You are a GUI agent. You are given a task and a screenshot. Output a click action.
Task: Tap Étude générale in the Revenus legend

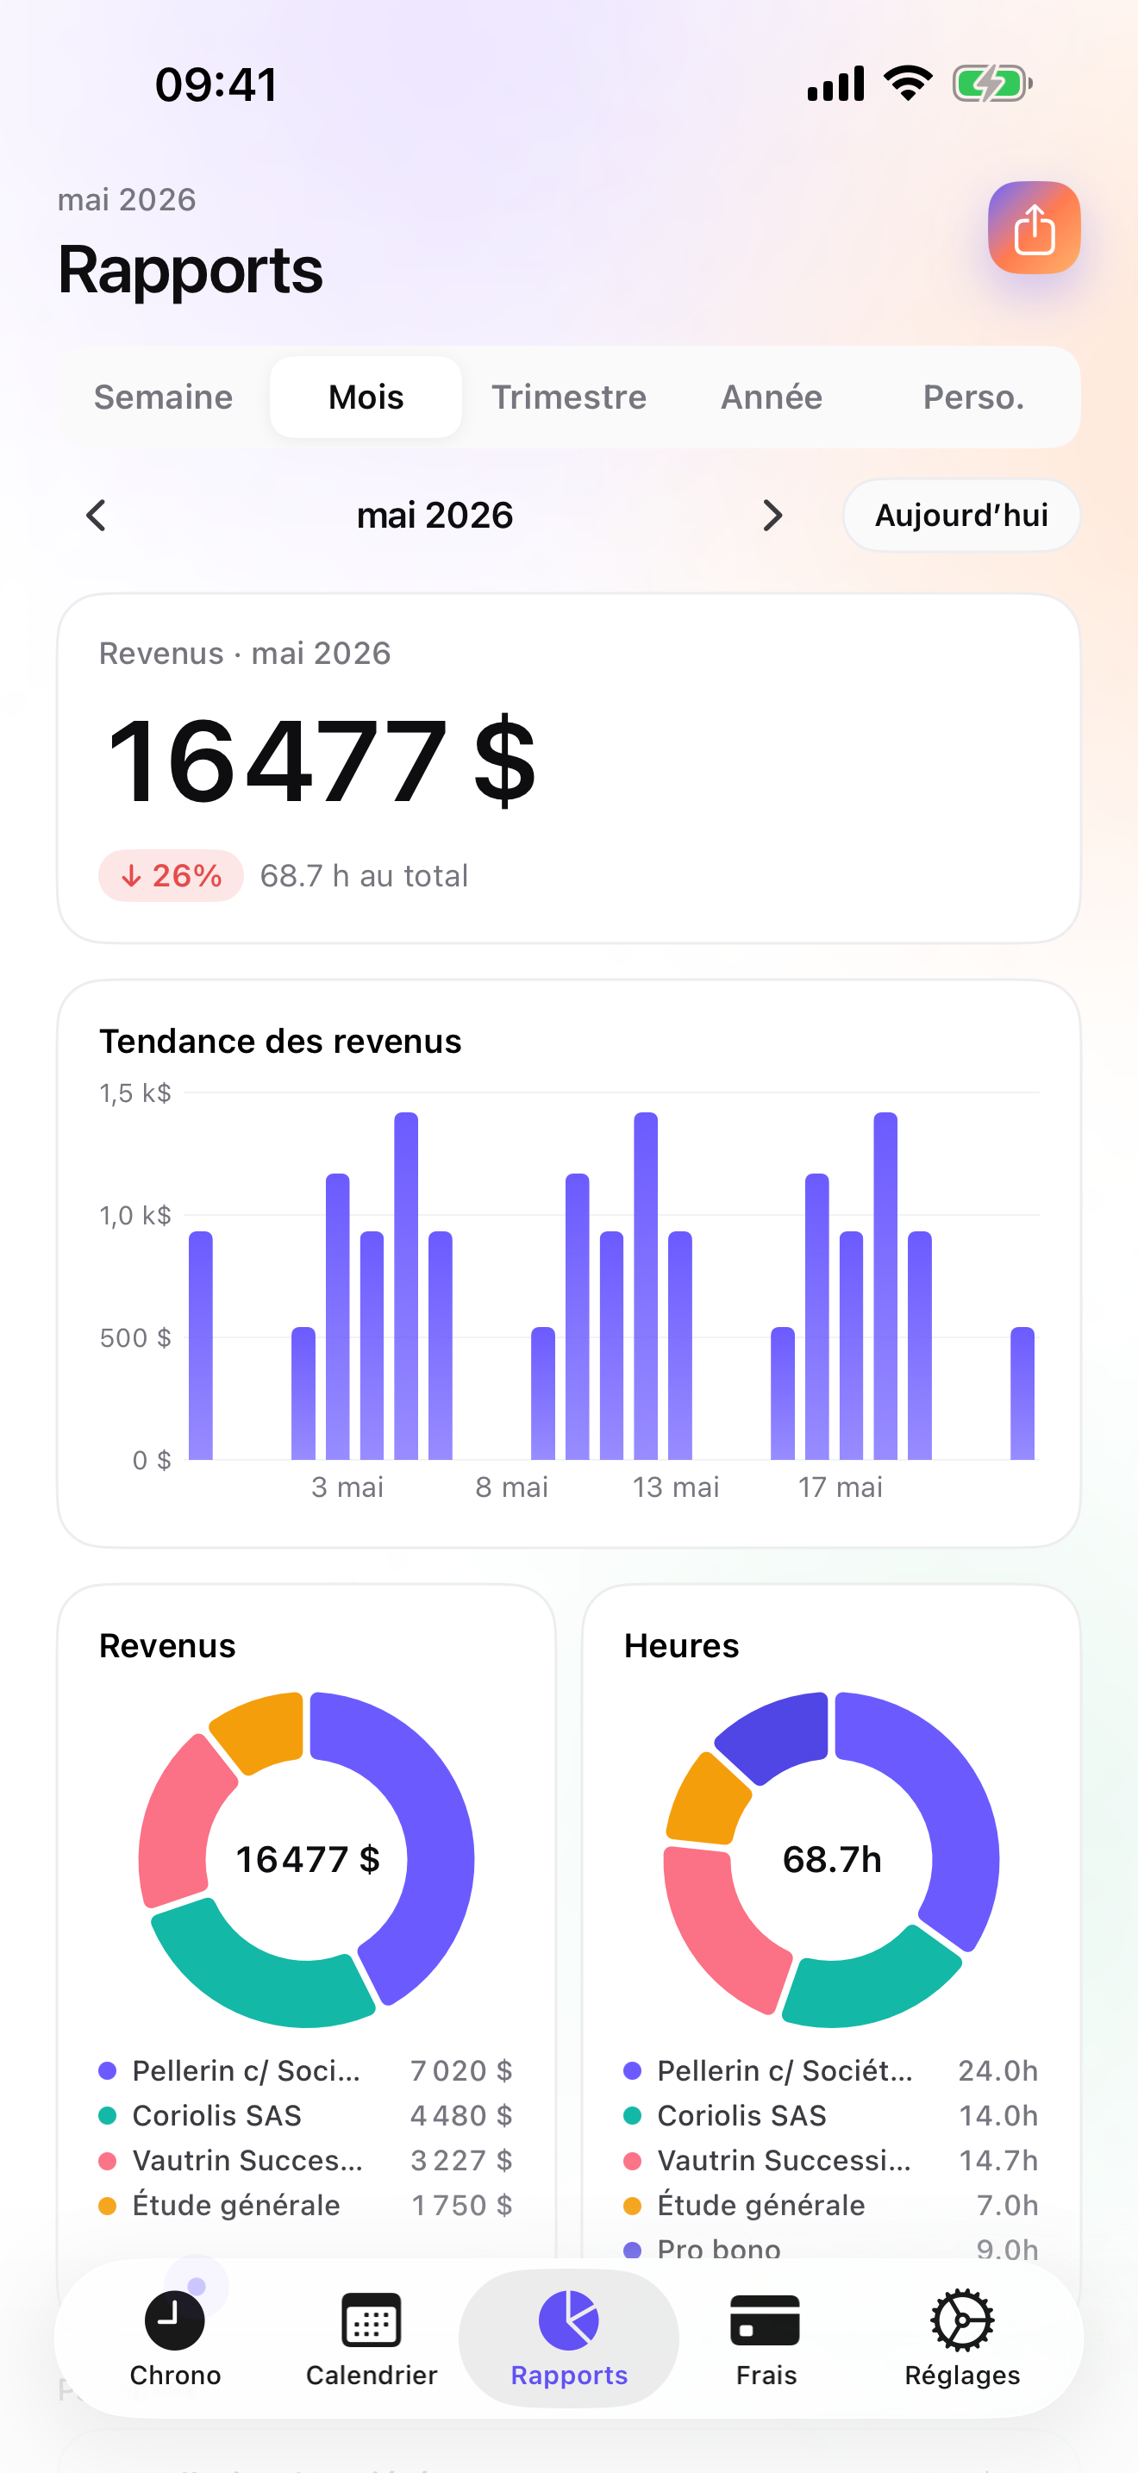tap(236, 2205)
